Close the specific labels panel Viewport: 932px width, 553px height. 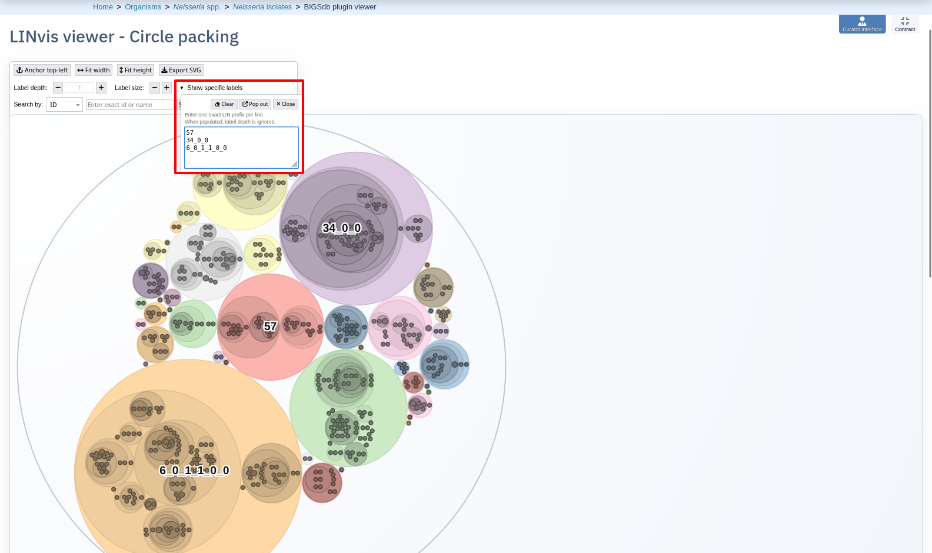(285, 104)
